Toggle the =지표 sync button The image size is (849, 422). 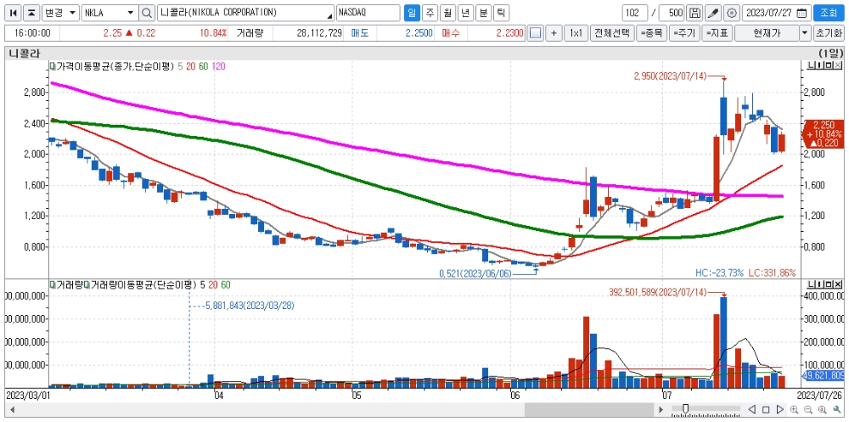pos(717,33)
